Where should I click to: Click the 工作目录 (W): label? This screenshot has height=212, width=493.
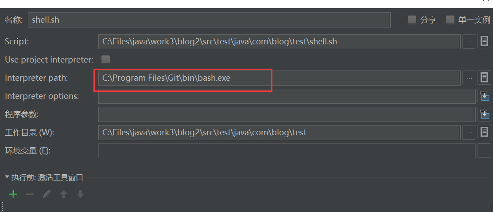(x=30, y=133)
